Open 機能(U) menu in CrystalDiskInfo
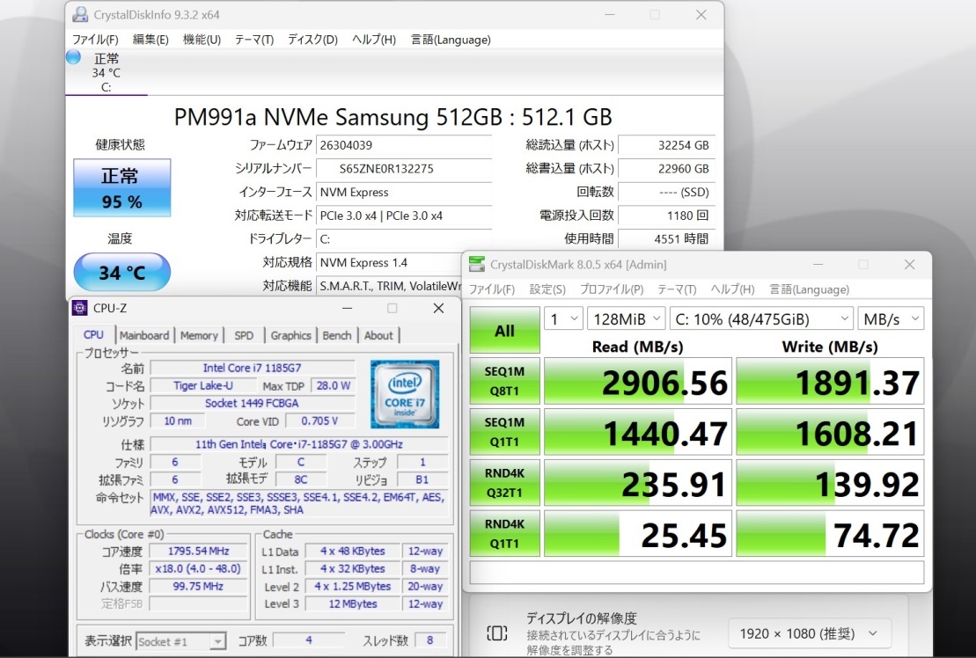 (x=202, y=40)
